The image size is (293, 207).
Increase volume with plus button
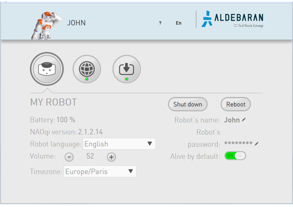pyautogui.click(x=111, y=157)
